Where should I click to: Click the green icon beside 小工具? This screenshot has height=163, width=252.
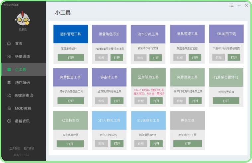tap(9, 69)
